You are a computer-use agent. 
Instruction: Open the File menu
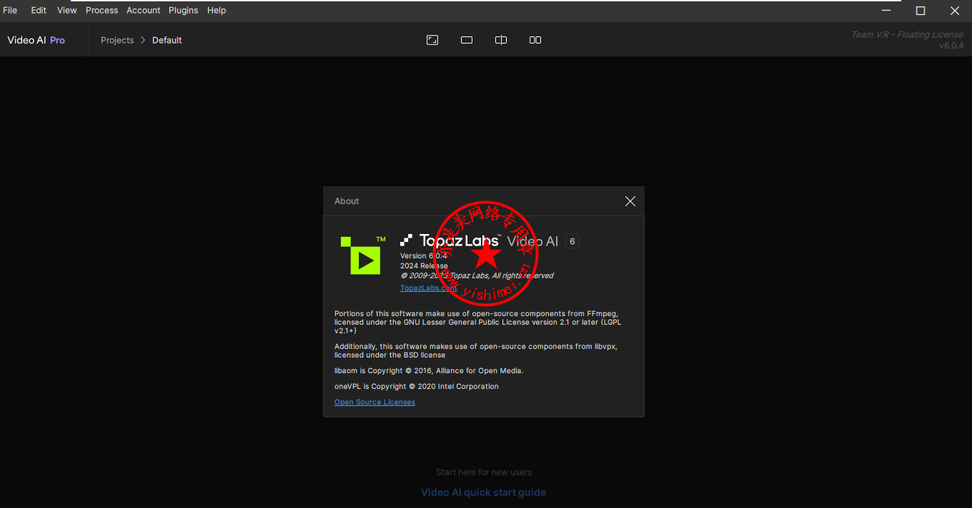pyautogui.click(x=10, y=10)
